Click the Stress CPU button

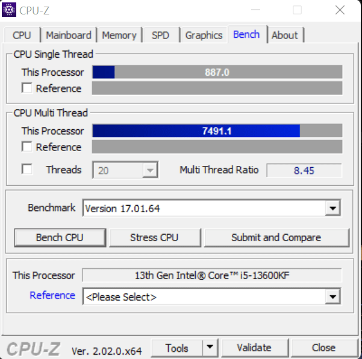coord(154,238)
